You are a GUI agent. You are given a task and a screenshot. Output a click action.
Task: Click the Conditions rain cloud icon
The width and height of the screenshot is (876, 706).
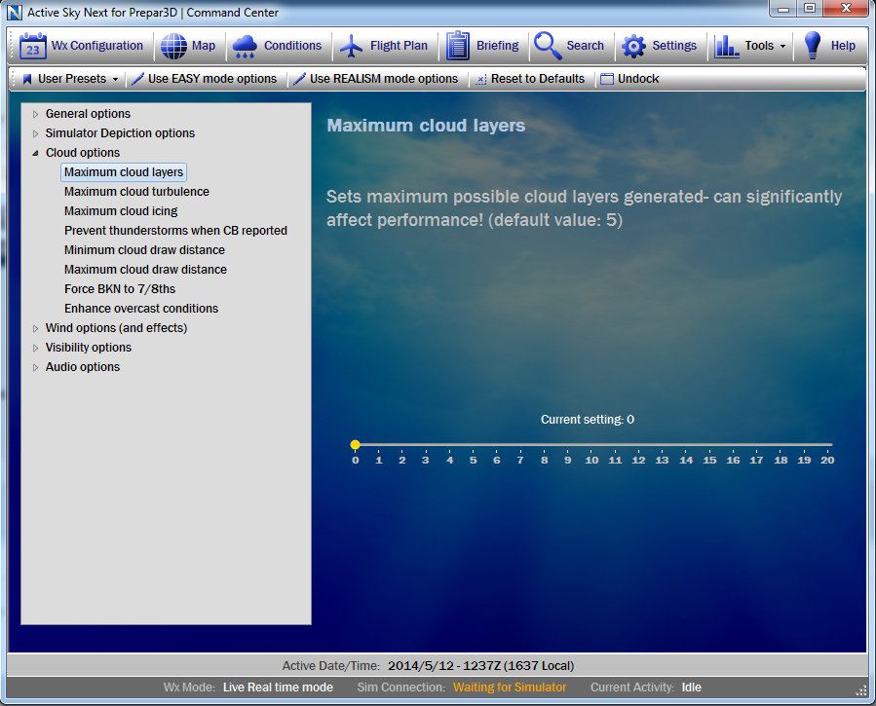[245, 47]
